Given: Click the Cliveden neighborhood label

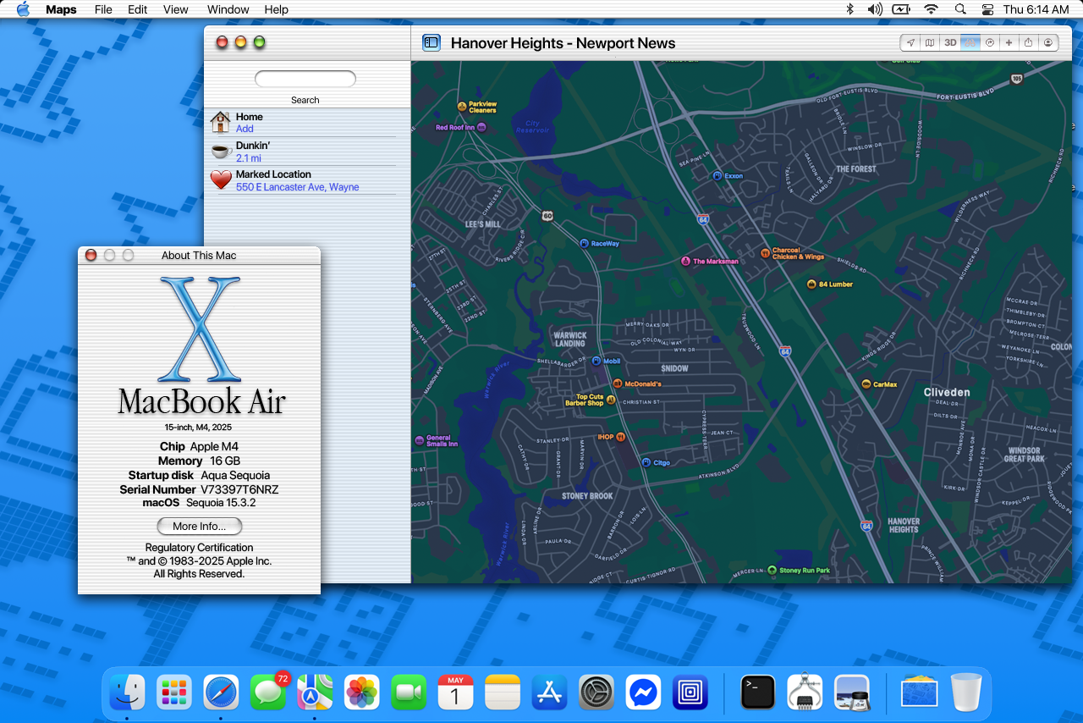Looking at the screenshot, I should point(947,393).
